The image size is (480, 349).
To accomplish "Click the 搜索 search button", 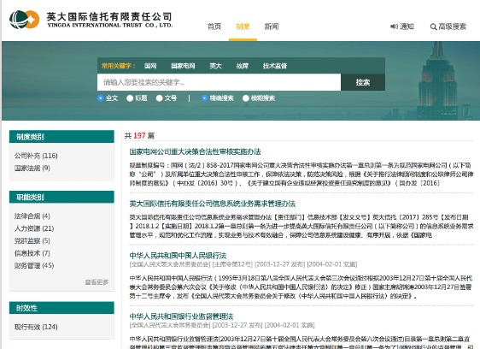I will [x=363, y=82].
